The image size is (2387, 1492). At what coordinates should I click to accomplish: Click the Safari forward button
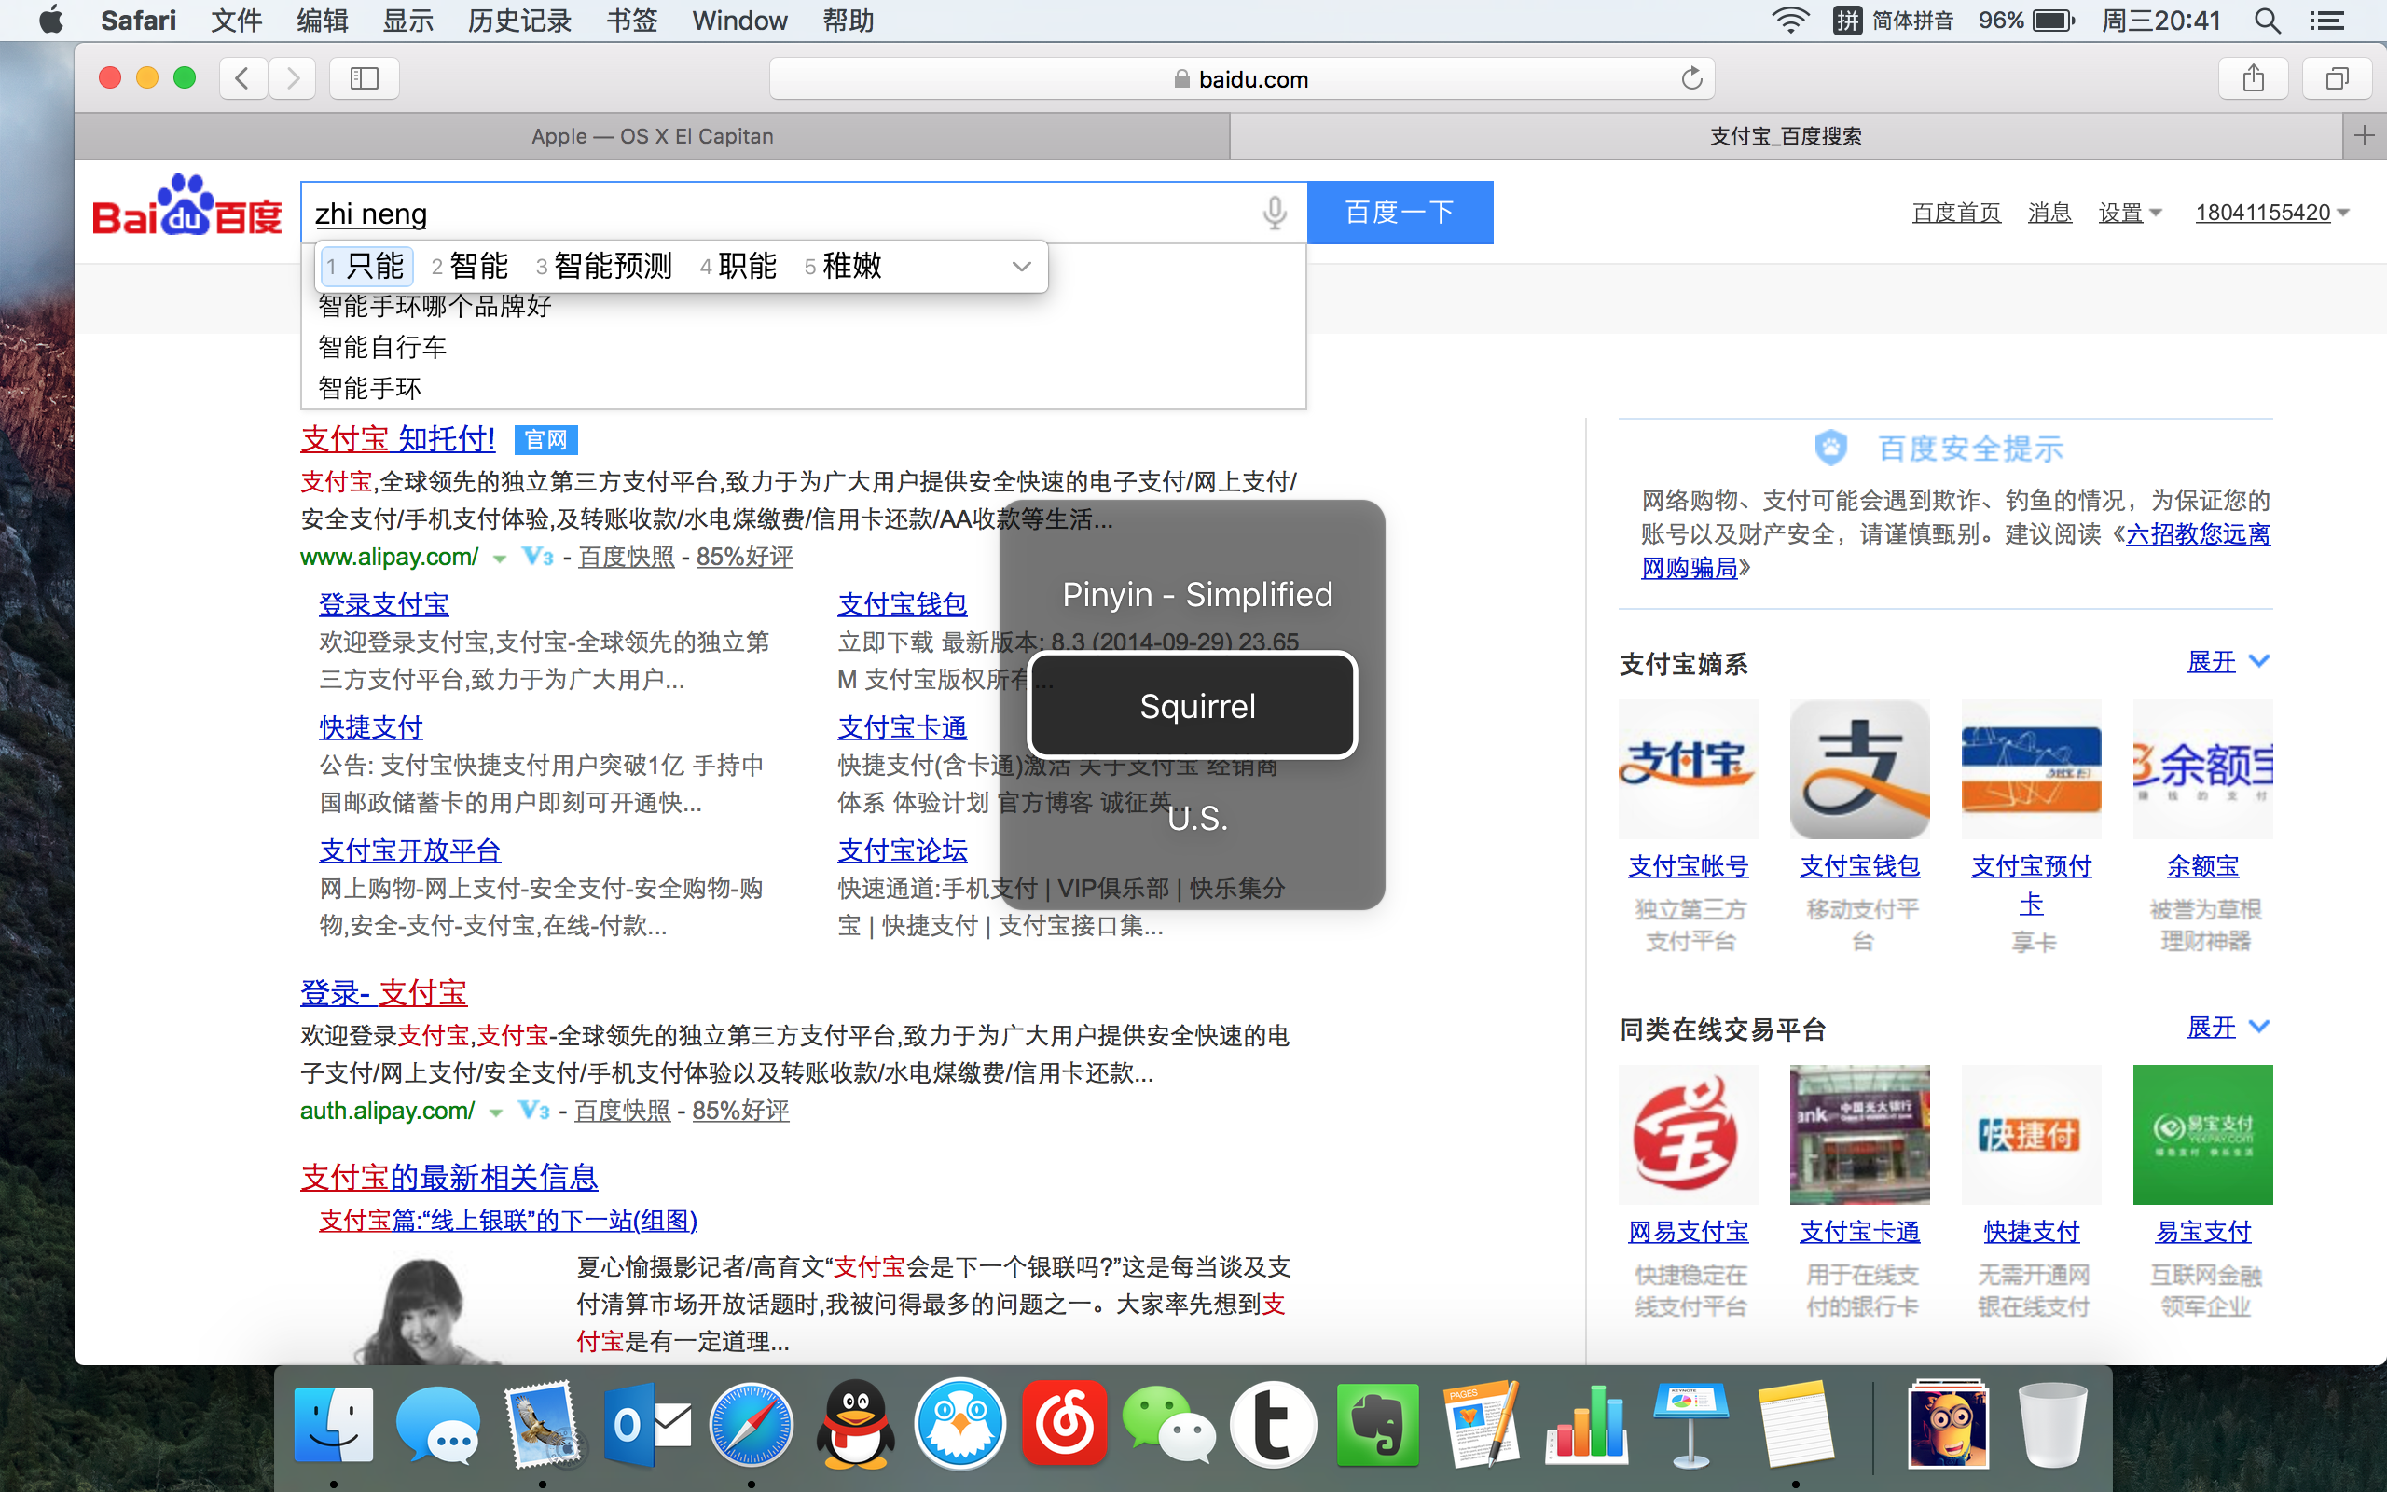pyautogui.click(x=292, y=78)
